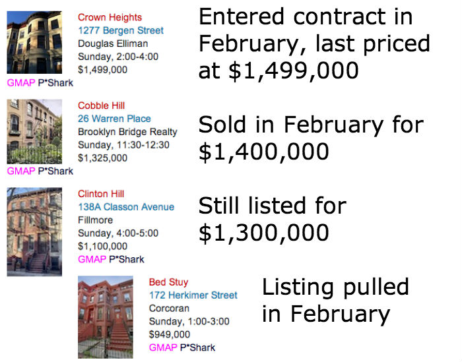This screenshot has width=462, height=362.
Task: Select the Clinton Hill brownstone thumbnail photo
Action: click(x=34, y=232)
